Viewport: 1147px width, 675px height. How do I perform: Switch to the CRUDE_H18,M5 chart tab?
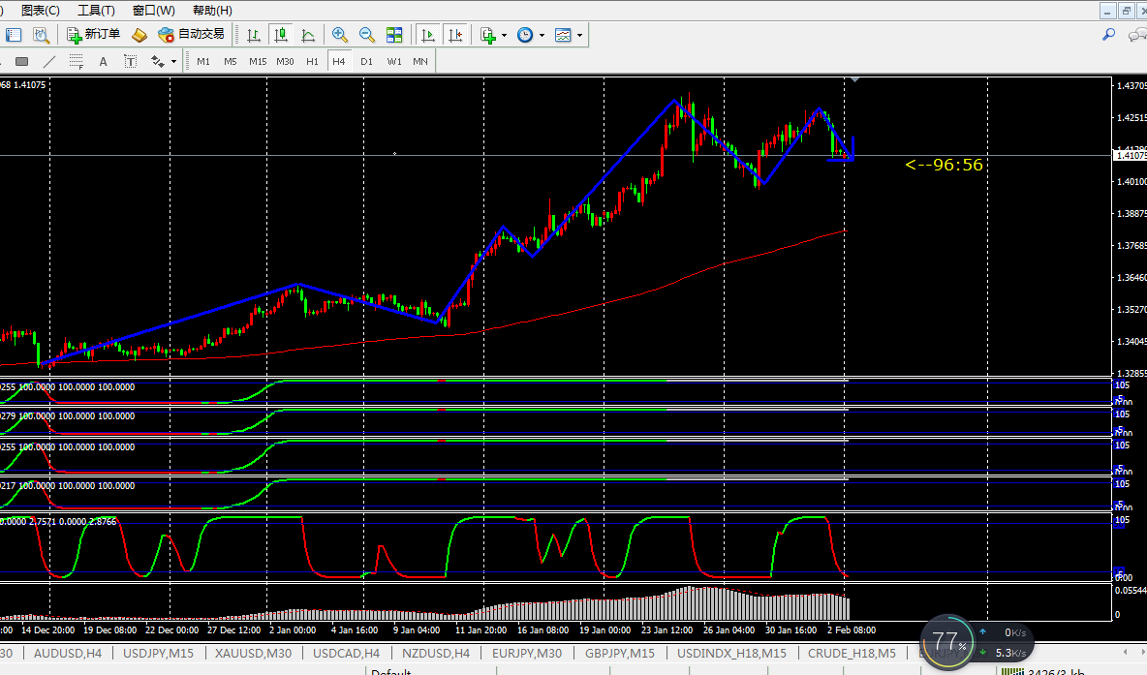(x=852, y=653)
